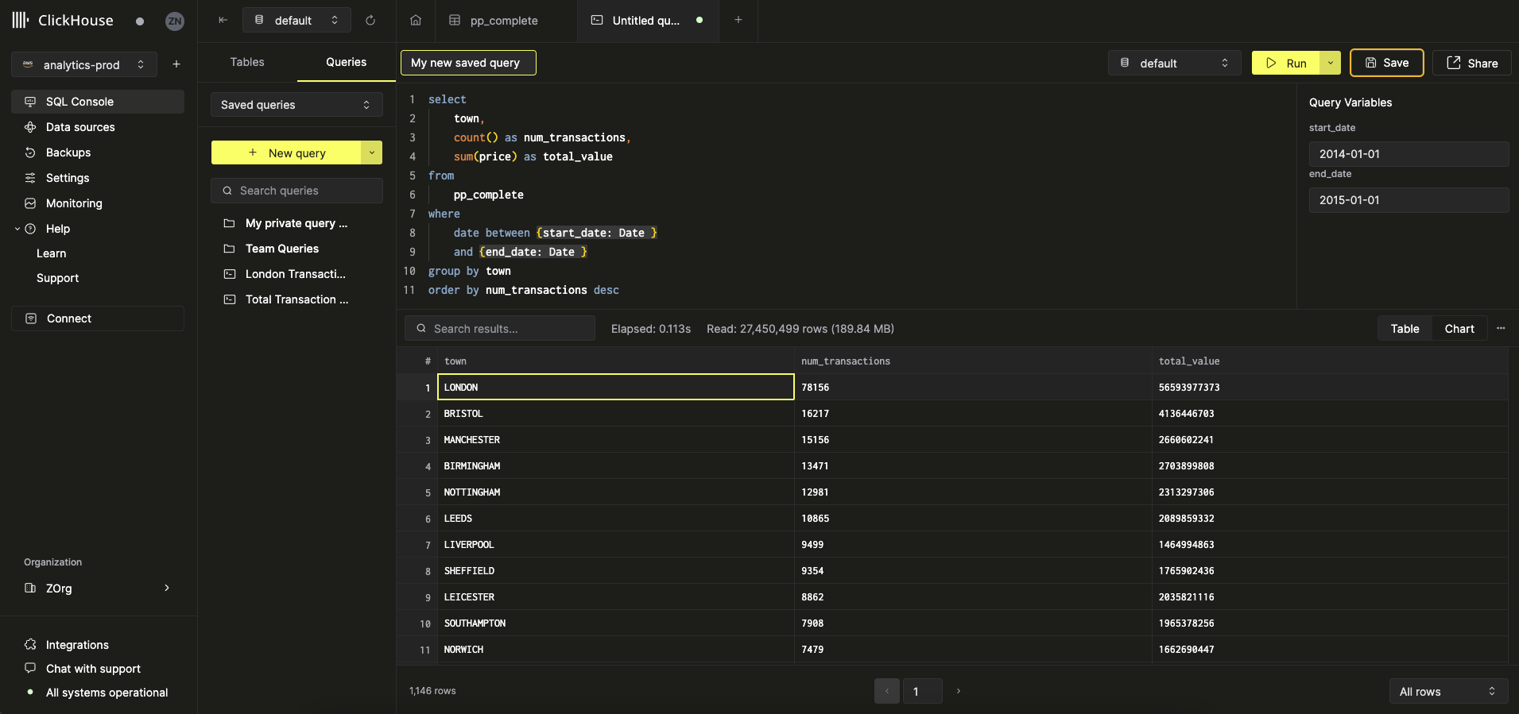This screenshot has height=714, width=1519.
Task: Go to the next results page arrow
Action: pyautogui.click(x=959, y=691)
